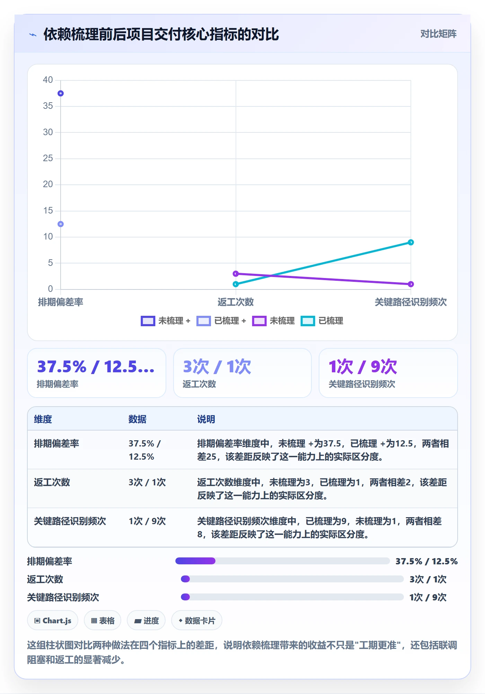Click the 数据 column header
The image size is (485, 694).
coord(138,419)
